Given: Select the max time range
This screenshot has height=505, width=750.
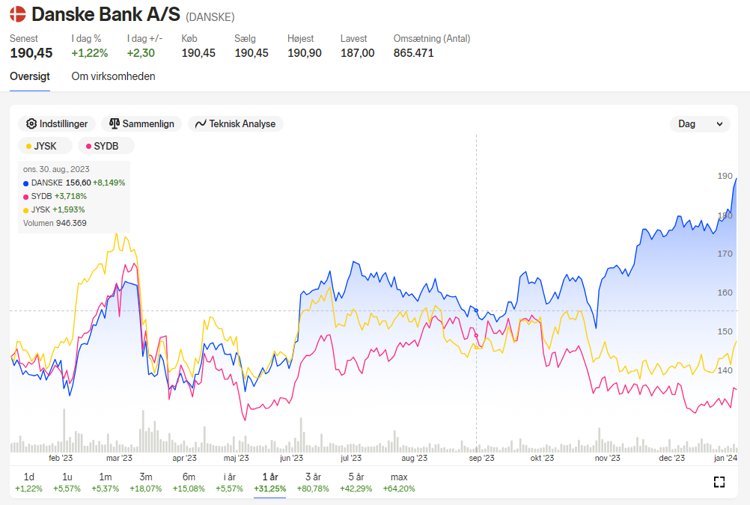Looking at the screenshot, I should pos(399,483).
